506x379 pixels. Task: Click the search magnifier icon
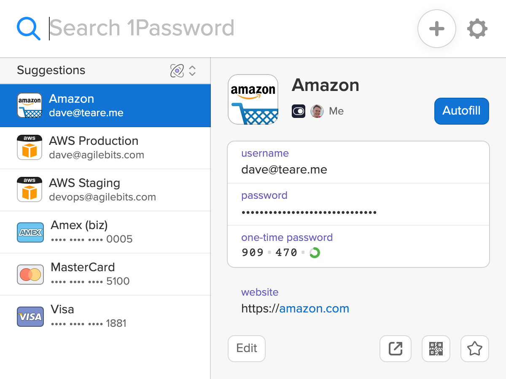point(28,28)
